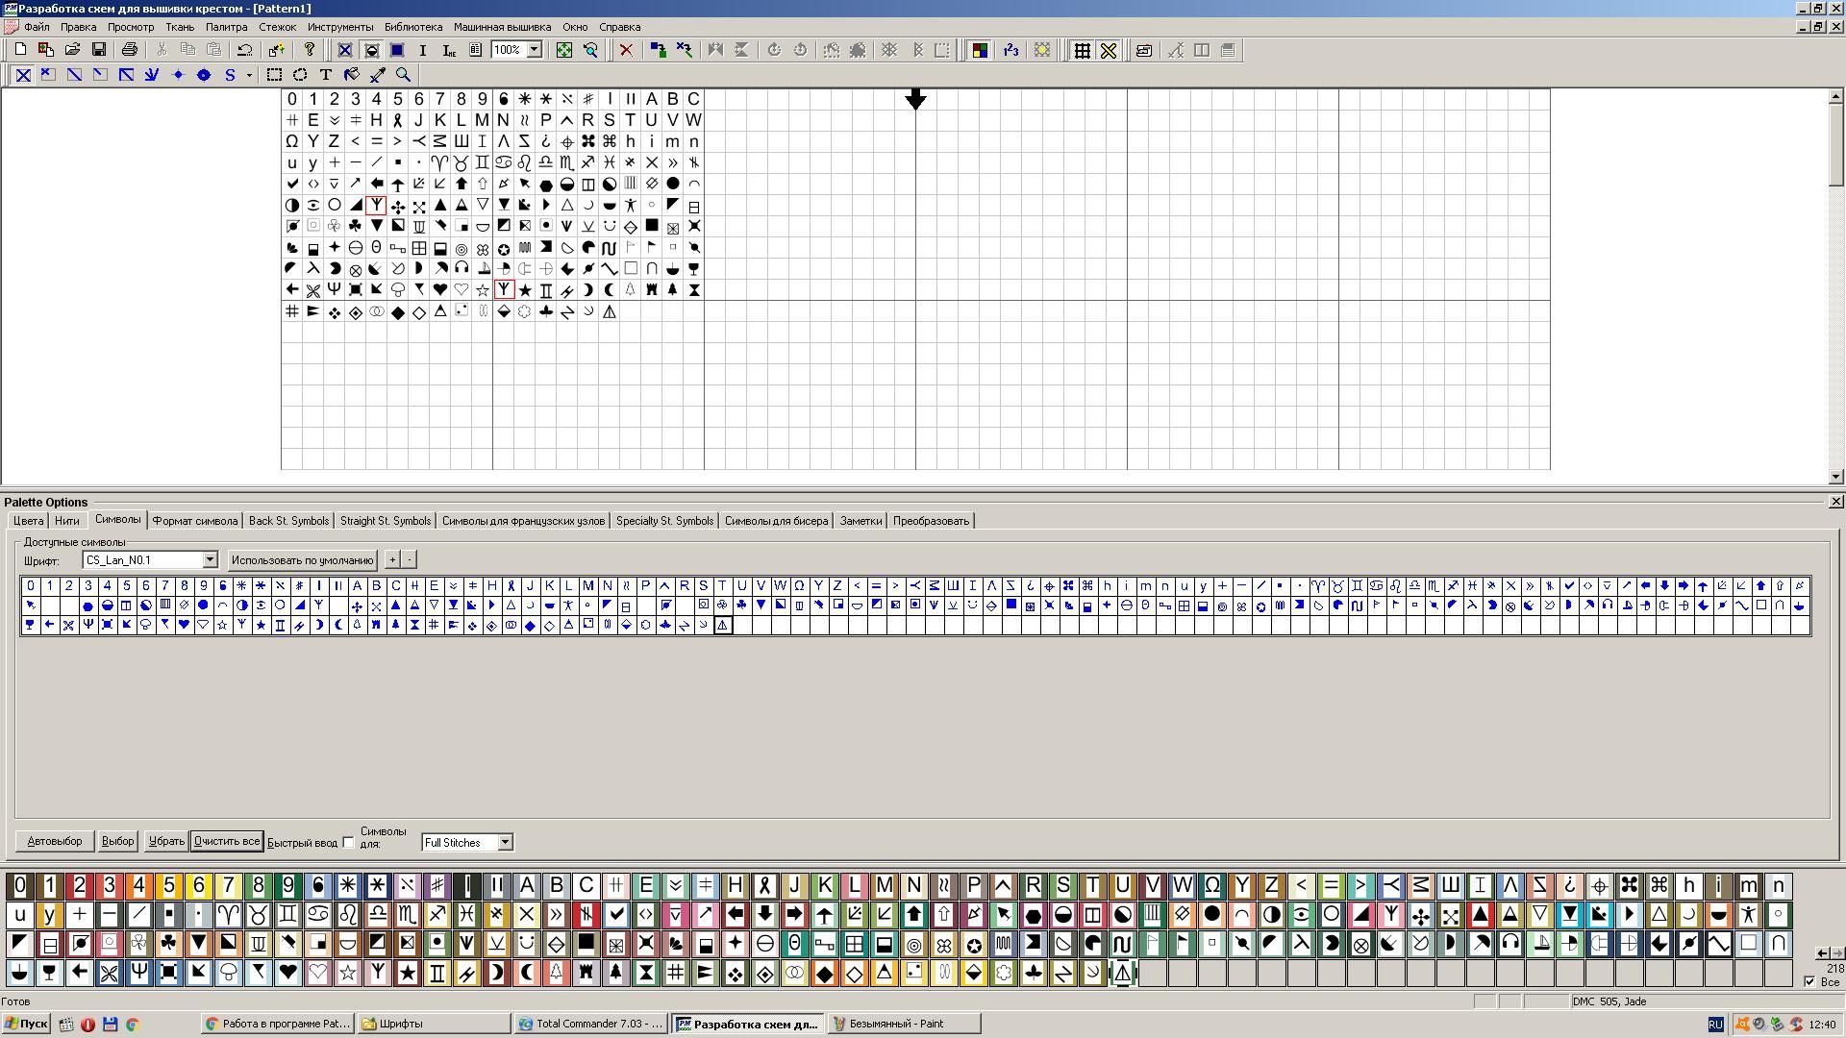Click the sewing machine icon
Viewport: 1846px width, 1038px height.
coord(1144,50)
